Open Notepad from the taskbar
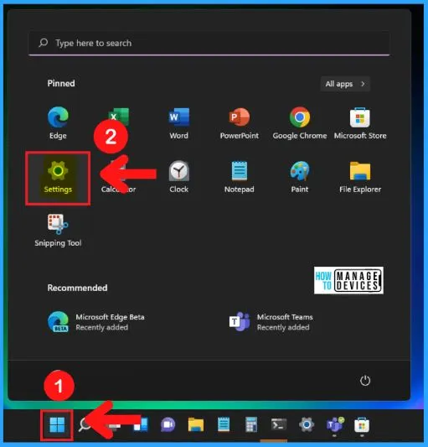Screen dimensions: 428x447 [x=224, y=424]
